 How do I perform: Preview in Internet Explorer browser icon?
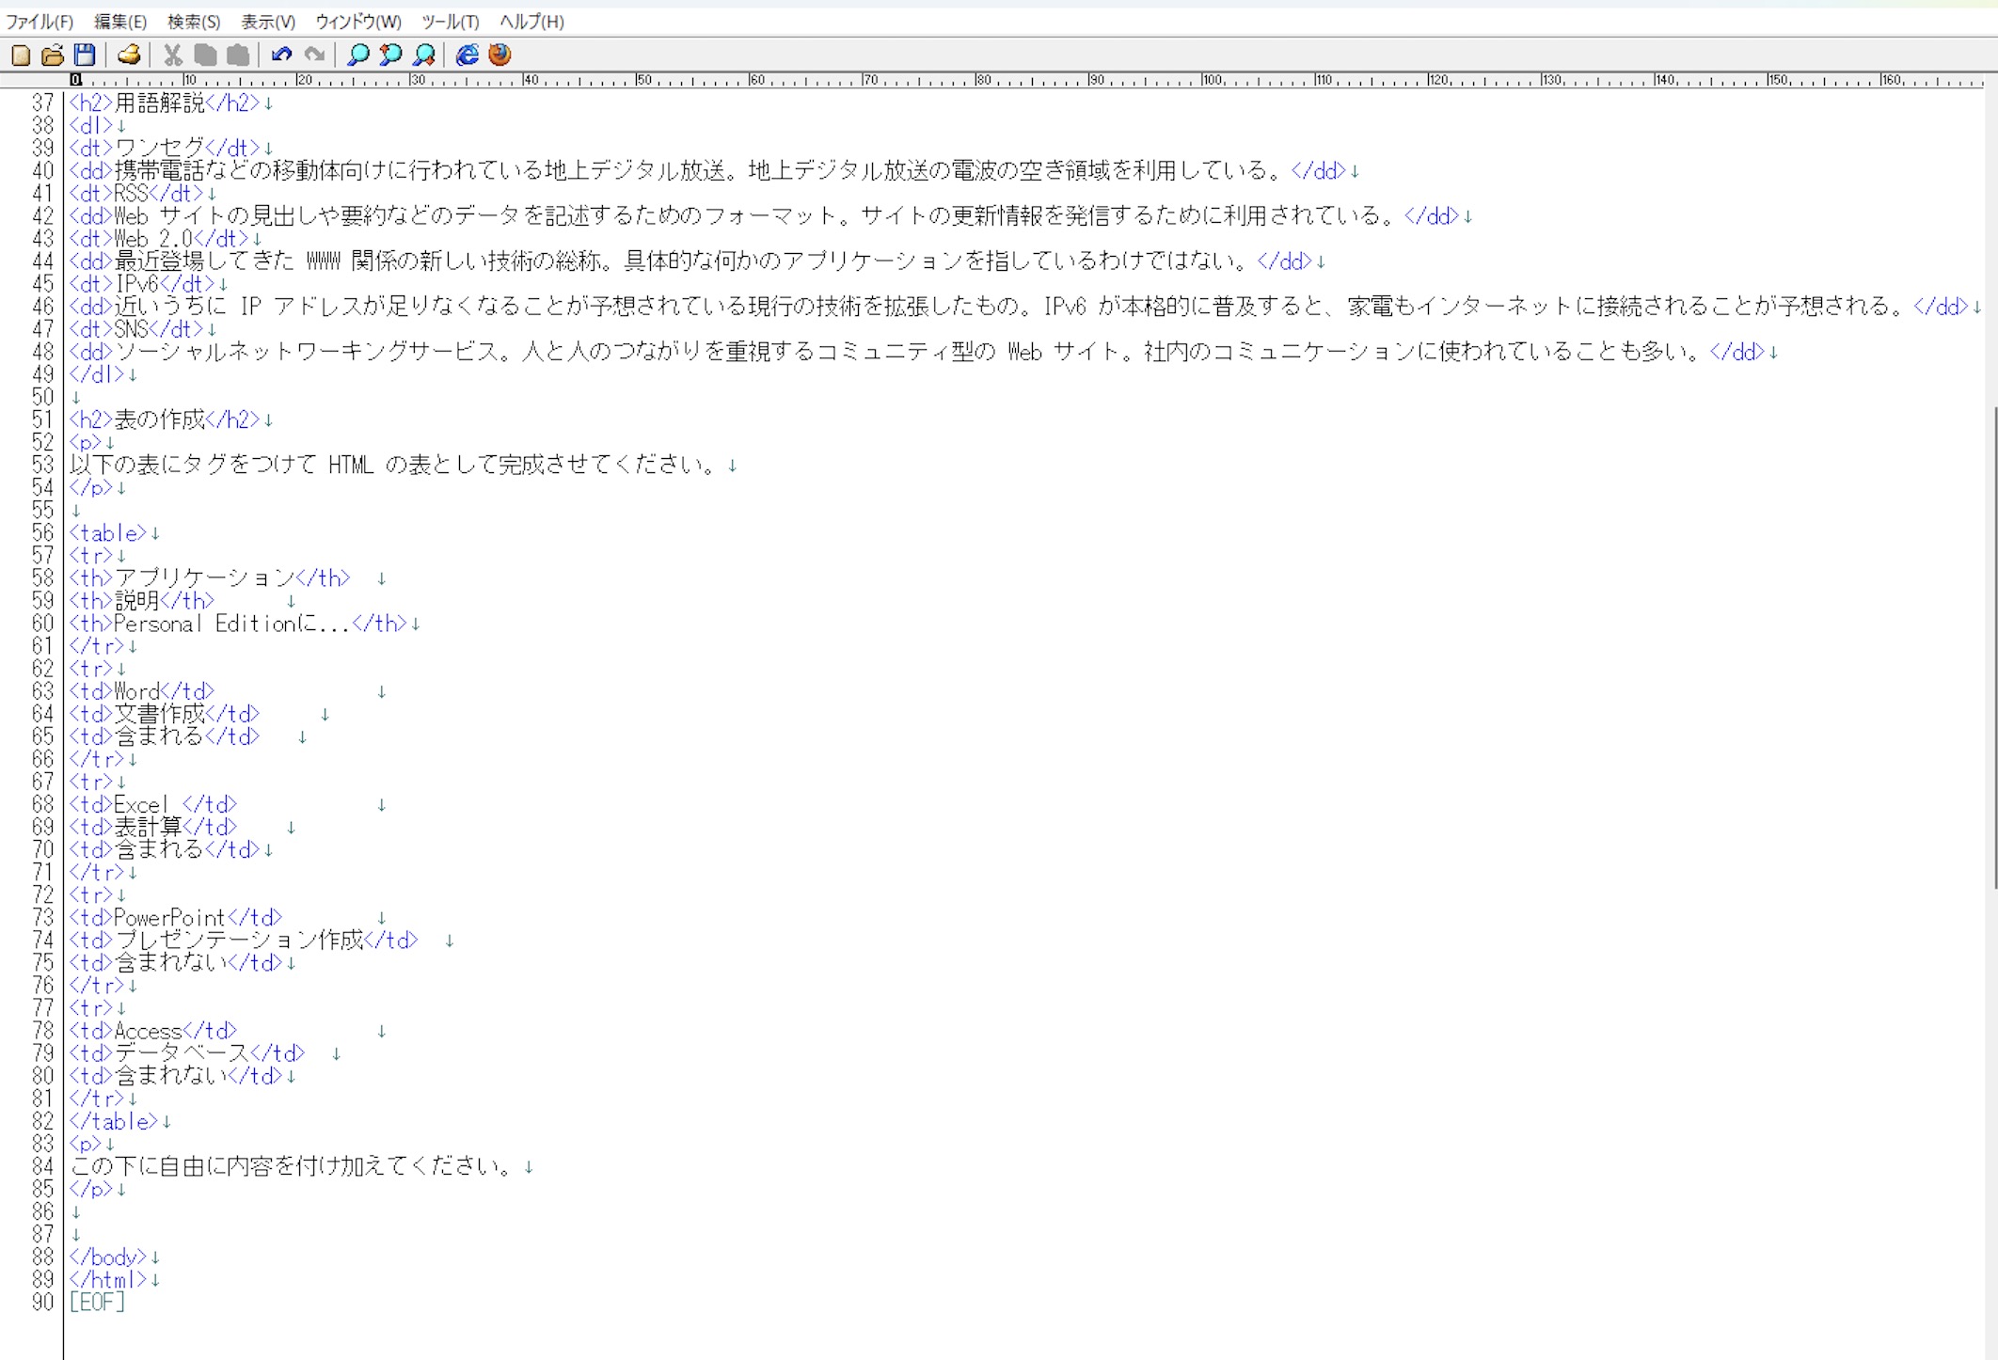point(468,55)
